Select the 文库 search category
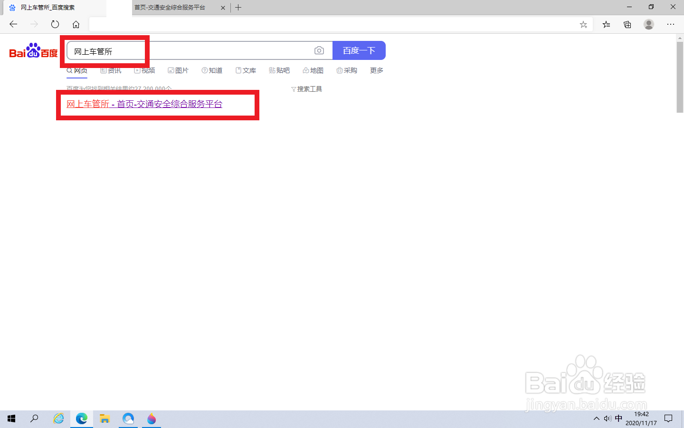This screenshot has height=428, width=684. 246,70
